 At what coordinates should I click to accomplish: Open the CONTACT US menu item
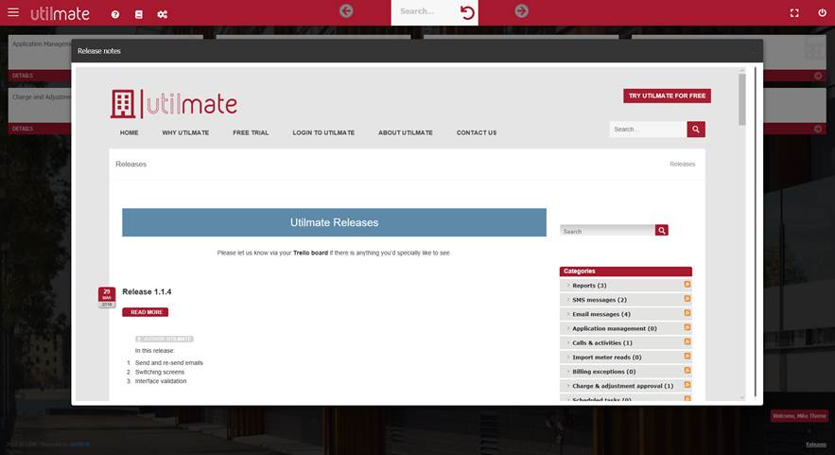pyautogui.click(x=477, y=132)
